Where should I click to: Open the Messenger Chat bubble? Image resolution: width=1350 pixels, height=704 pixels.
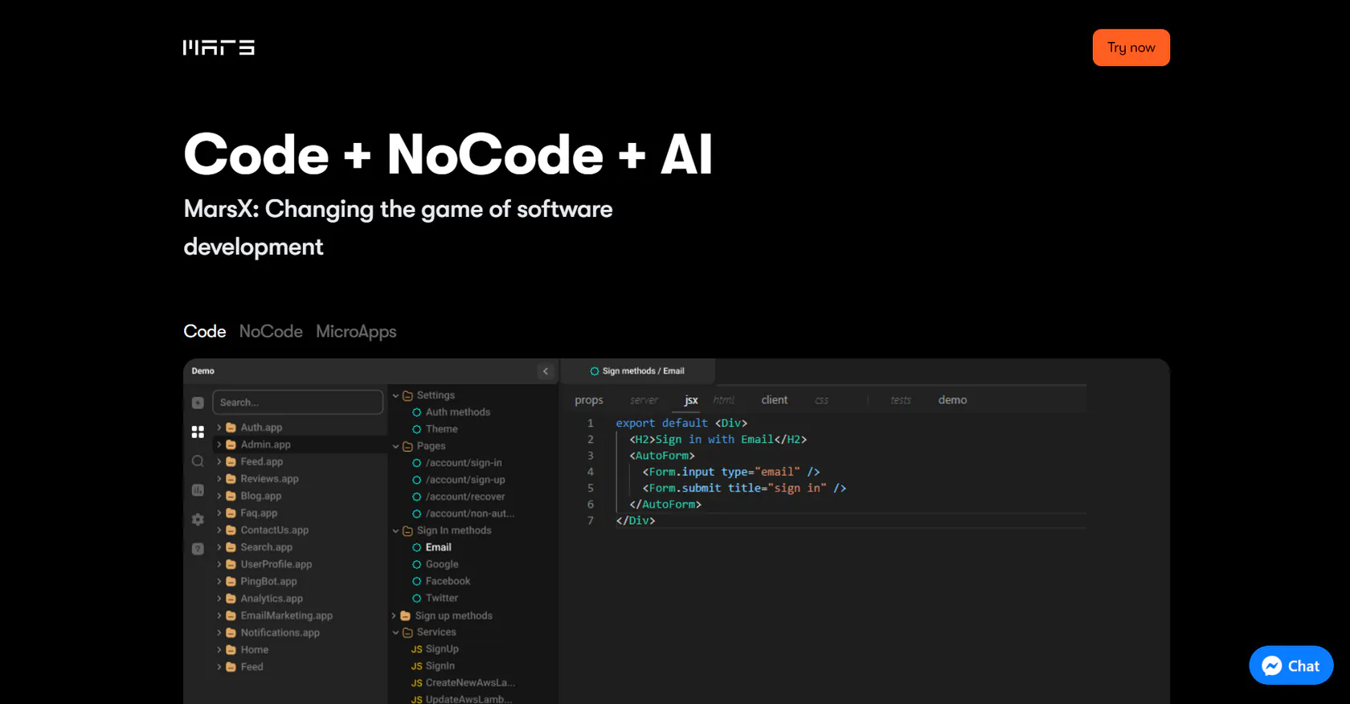tap(1291, 665)
